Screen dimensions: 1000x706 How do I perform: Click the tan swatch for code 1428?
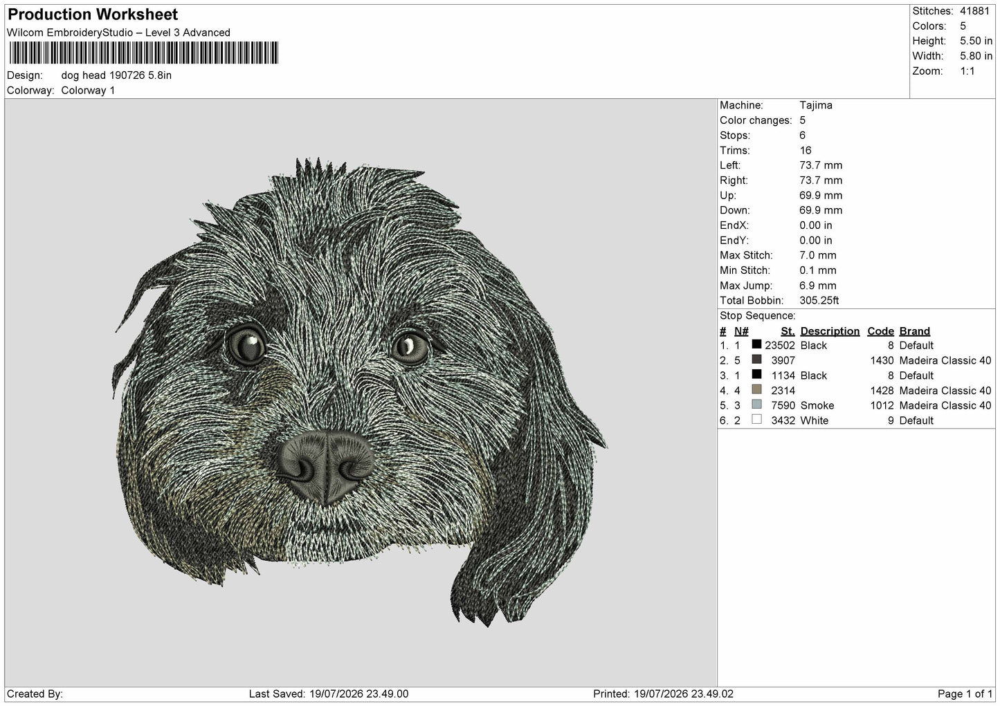pos(756,389)
